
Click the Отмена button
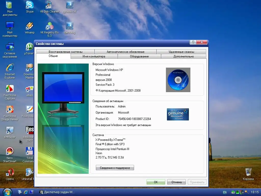(176, 182)
